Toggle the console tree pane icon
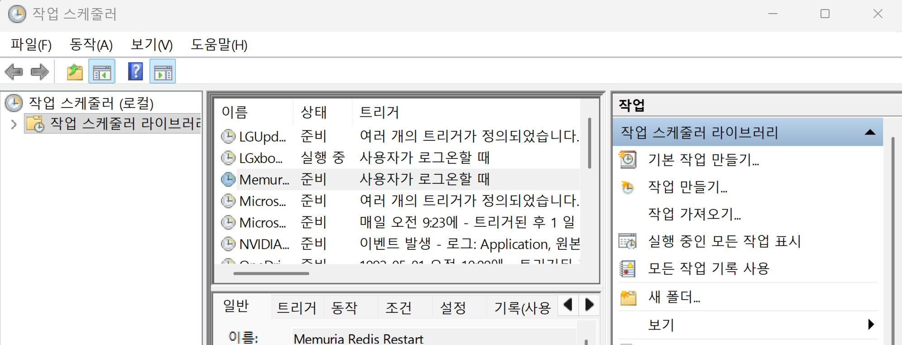Viewport: 902px width, 345px height. 101,72
